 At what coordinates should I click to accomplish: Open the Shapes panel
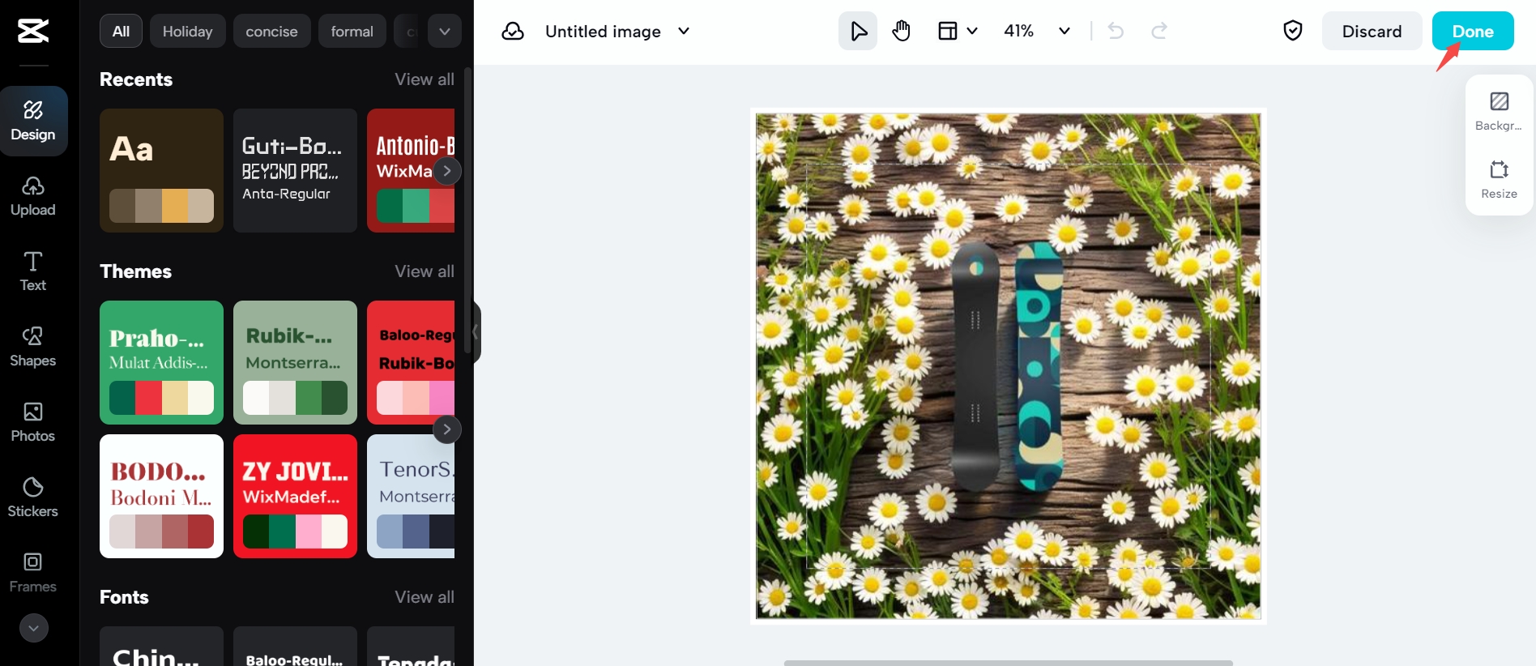(x=33, y=347)
